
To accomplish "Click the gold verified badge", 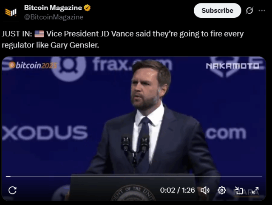I will coord(87,8).
